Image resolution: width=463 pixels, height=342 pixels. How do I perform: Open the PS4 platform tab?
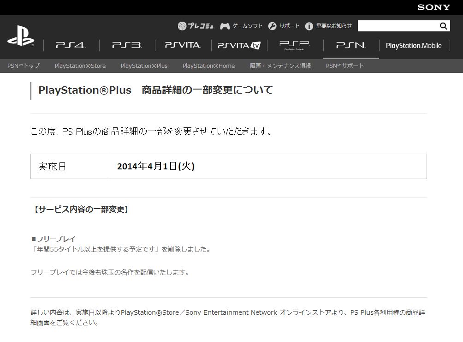point(71,45)
